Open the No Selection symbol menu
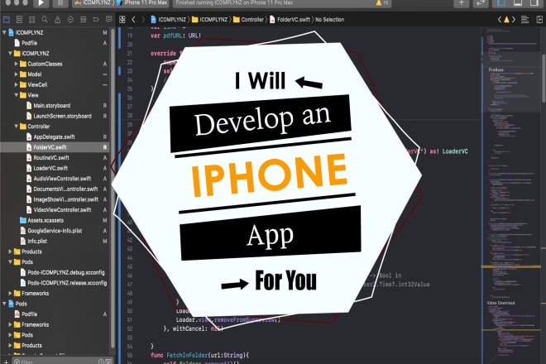The height and width of the screenshot is (364, 546). click(330, 20)
